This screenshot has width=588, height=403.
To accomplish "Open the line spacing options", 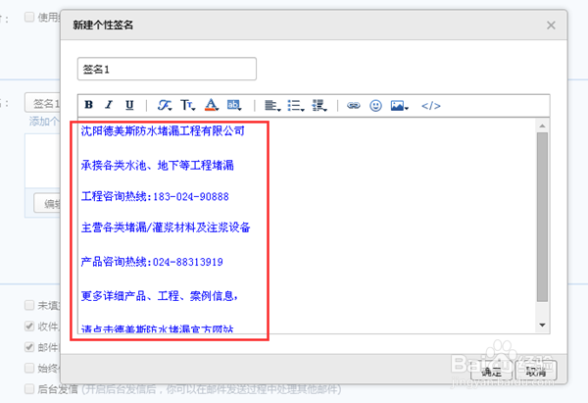I will tap(319, 106).
